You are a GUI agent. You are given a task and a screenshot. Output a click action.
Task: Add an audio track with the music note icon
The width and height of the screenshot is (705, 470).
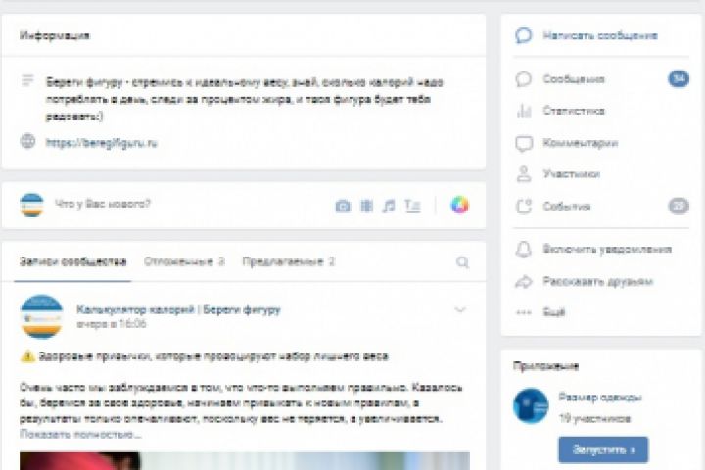[389, 206]
